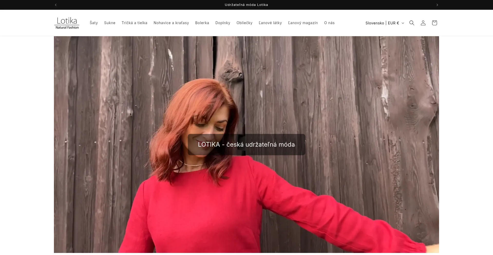Browse Ľanové látky

point(270,23)
